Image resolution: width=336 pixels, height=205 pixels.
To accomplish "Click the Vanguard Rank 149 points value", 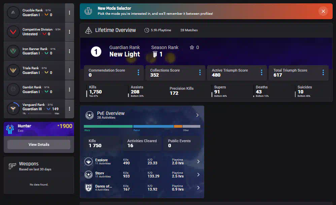I will [55, 109].
